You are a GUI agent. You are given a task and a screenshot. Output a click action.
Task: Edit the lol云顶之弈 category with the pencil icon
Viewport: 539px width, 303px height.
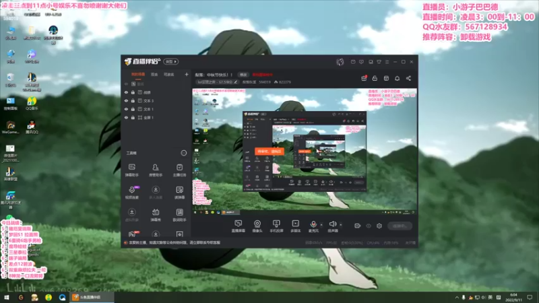(x=236, y=82)
